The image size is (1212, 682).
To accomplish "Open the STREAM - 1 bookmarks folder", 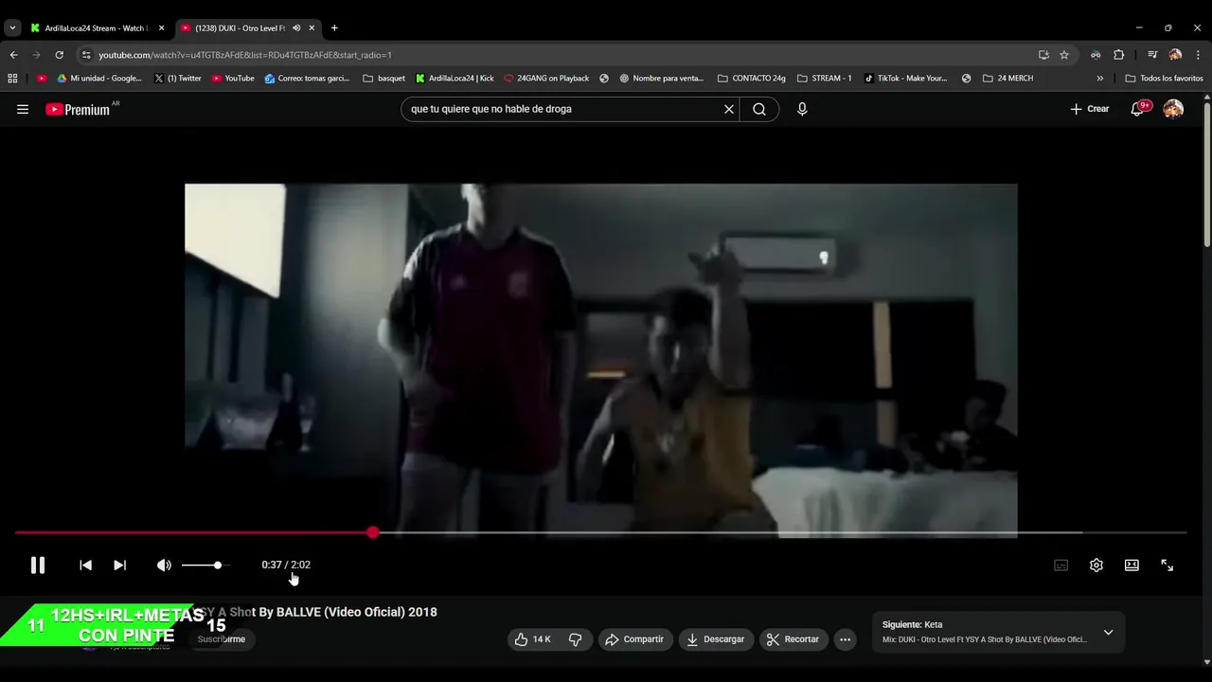I will point(825,79).
